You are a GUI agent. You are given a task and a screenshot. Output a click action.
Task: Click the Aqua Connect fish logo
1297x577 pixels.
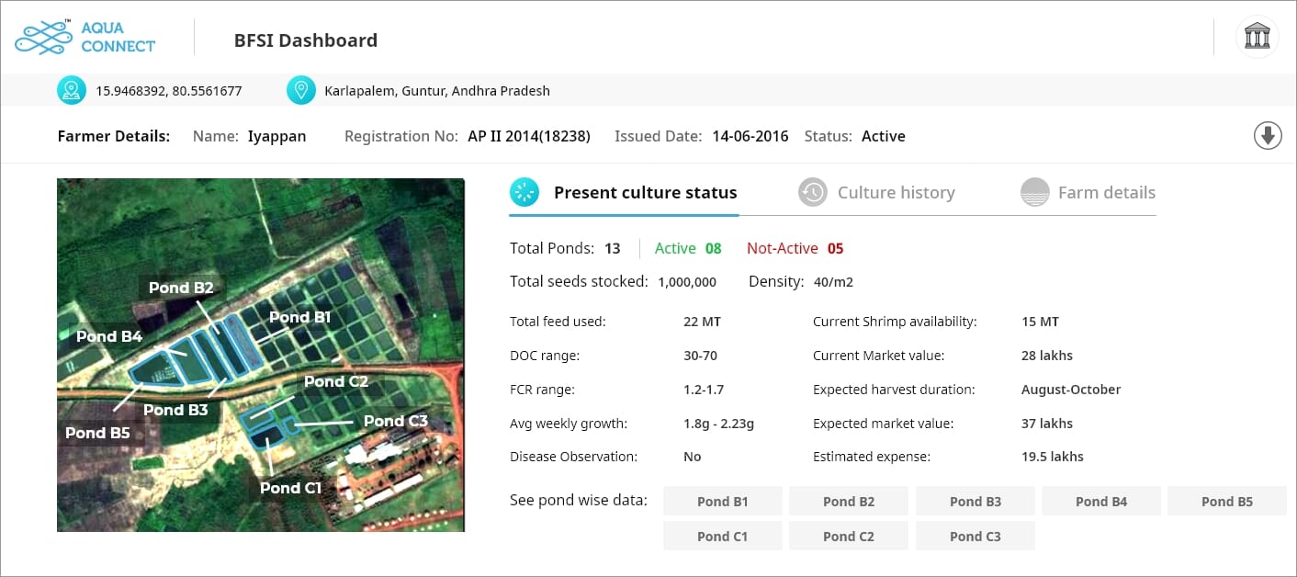(x=43, y=38)
